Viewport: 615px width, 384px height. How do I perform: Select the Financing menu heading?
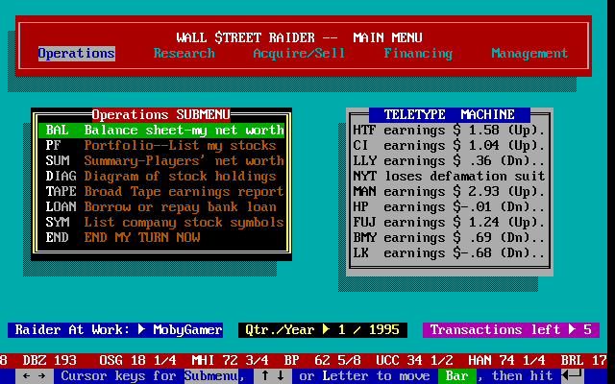pos(418,54)
